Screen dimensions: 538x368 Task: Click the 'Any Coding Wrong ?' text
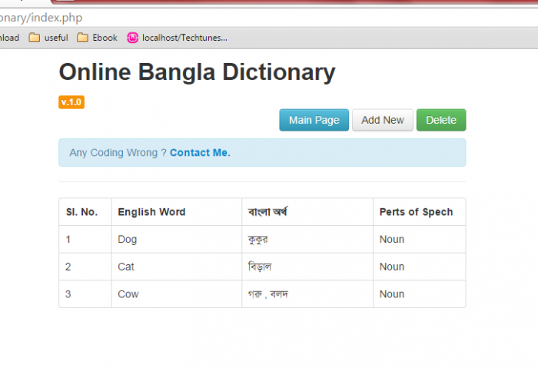[118, 153]
